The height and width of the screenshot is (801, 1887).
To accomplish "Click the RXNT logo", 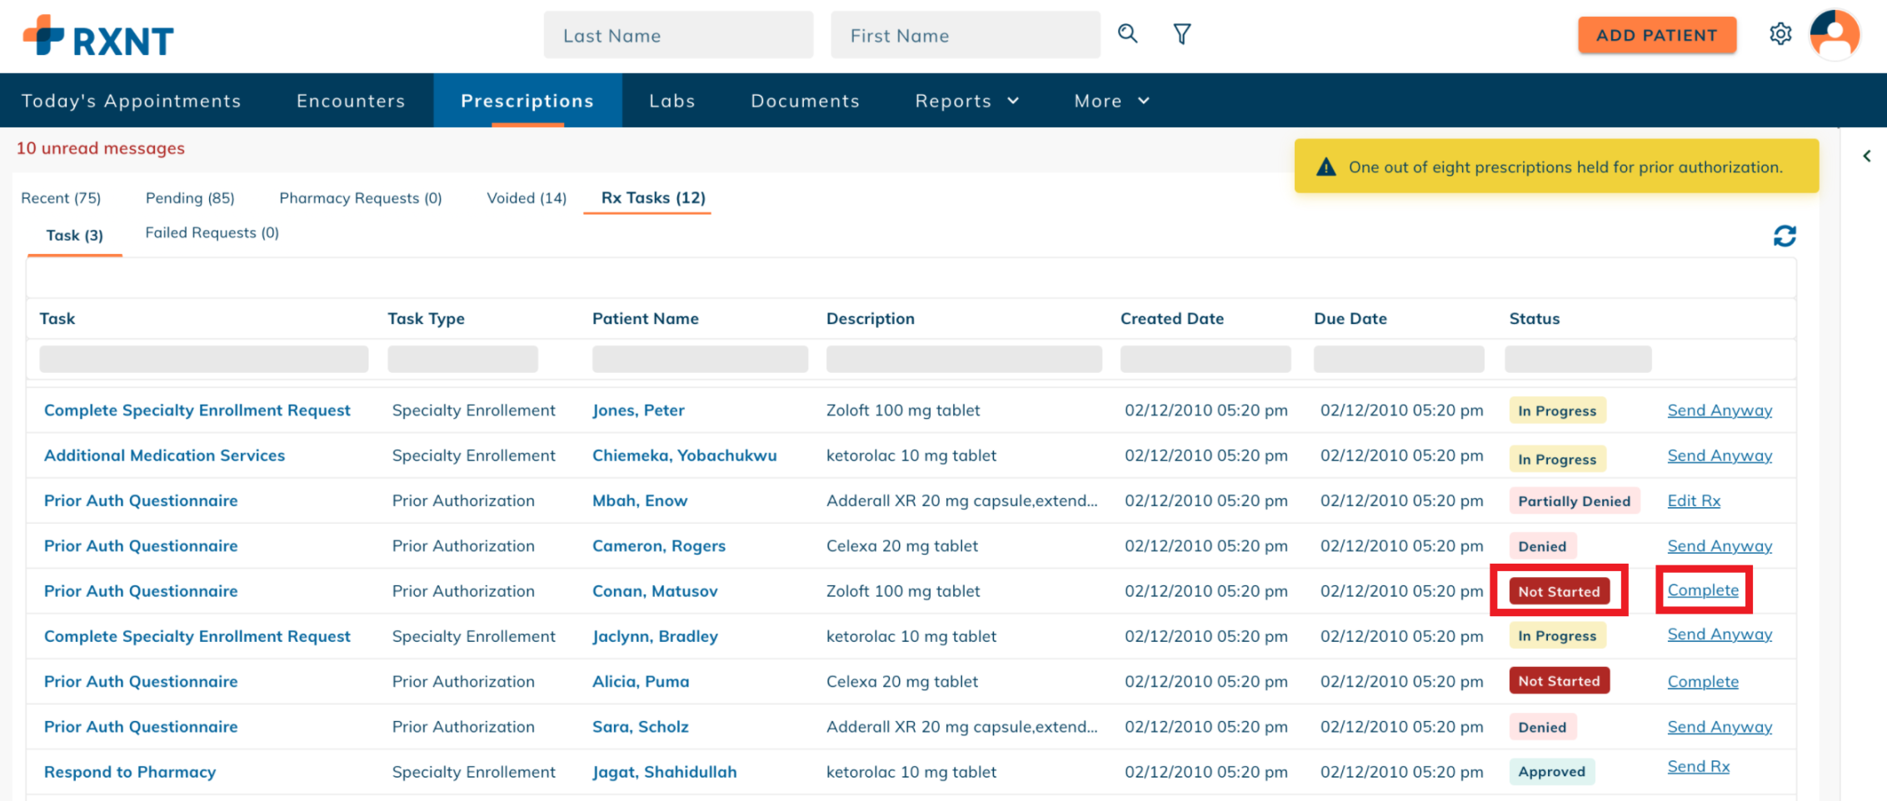I will (x=98, y=37).
